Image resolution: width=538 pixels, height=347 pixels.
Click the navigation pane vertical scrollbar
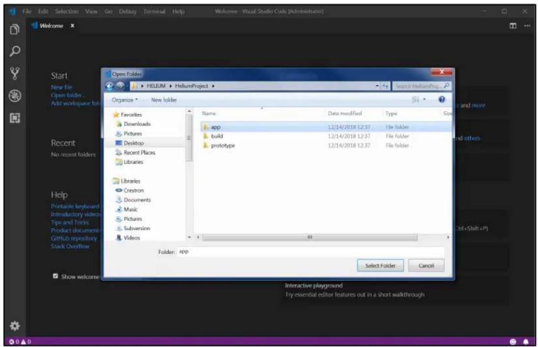point(189,138)
